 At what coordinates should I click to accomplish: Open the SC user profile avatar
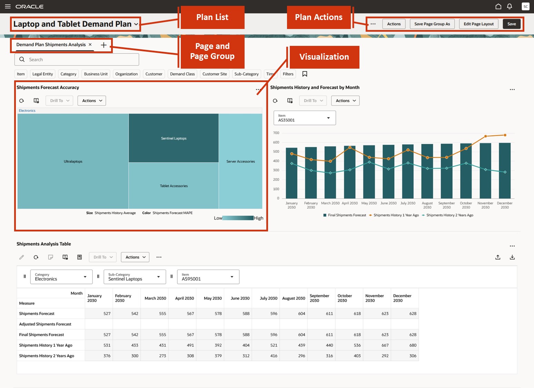pyautogui.click(x=525, y=7)
